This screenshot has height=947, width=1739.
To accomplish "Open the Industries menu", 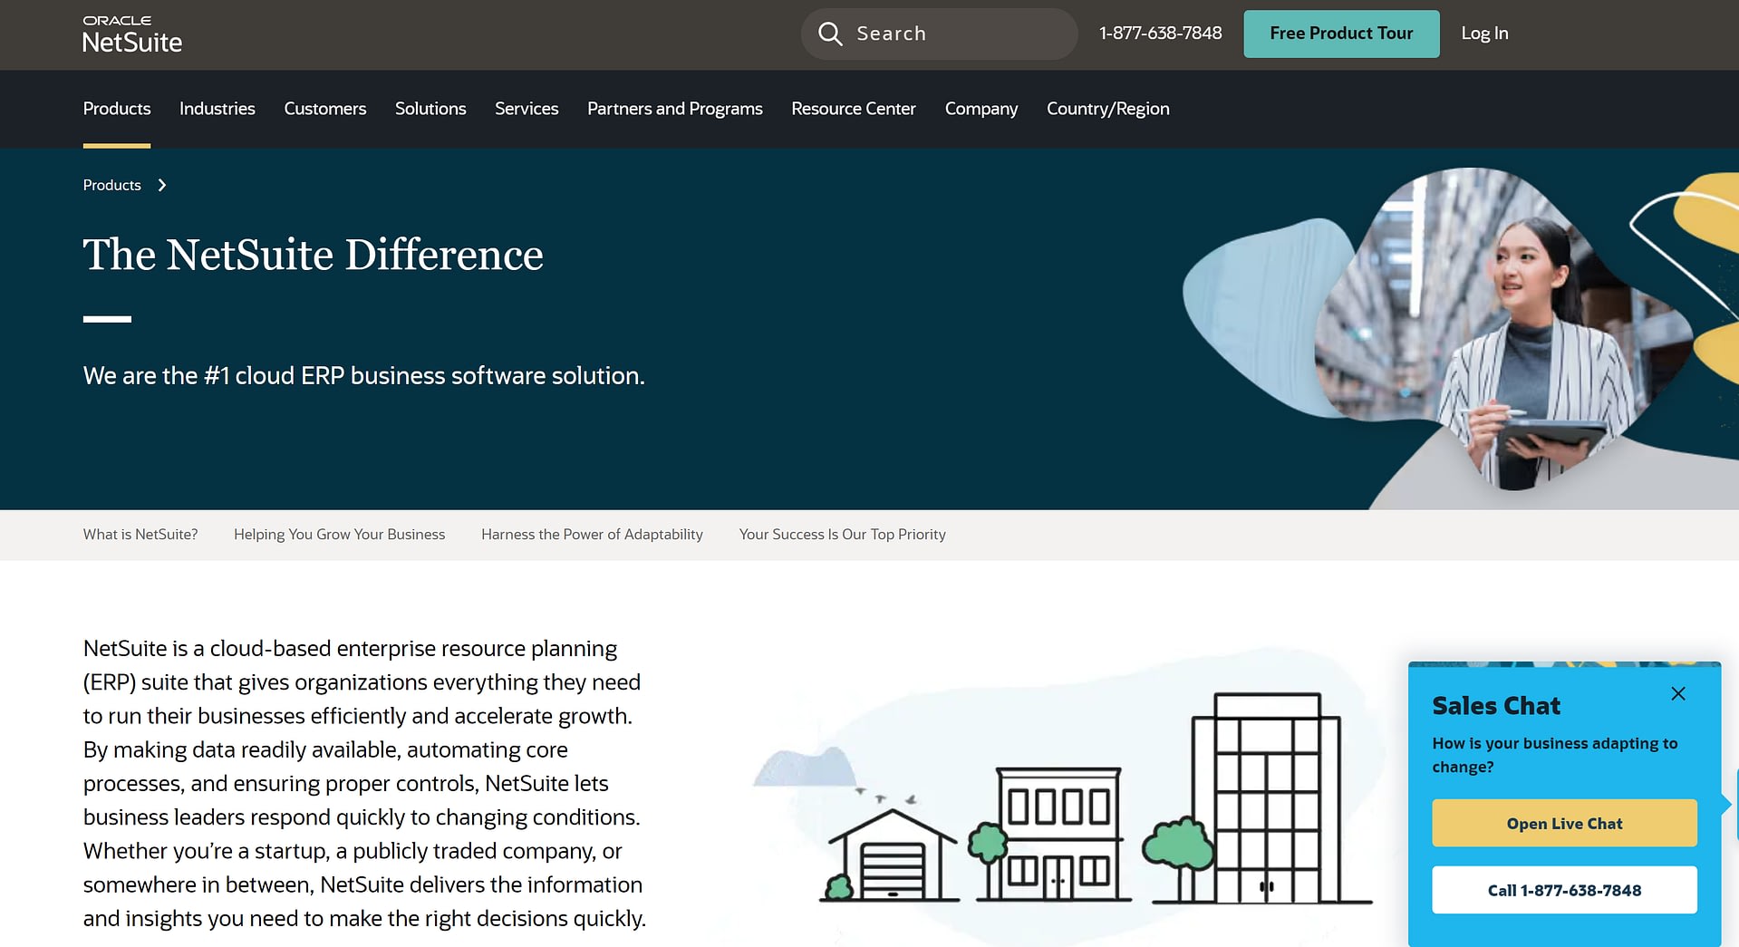I will click(x=217, y=109).
